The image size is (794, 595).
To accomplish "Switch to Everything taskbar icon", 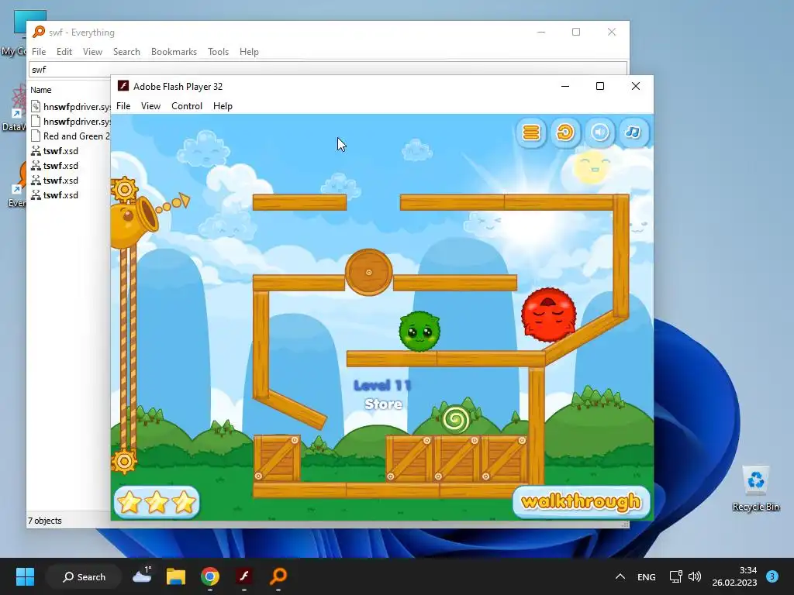I will [278, 576].
